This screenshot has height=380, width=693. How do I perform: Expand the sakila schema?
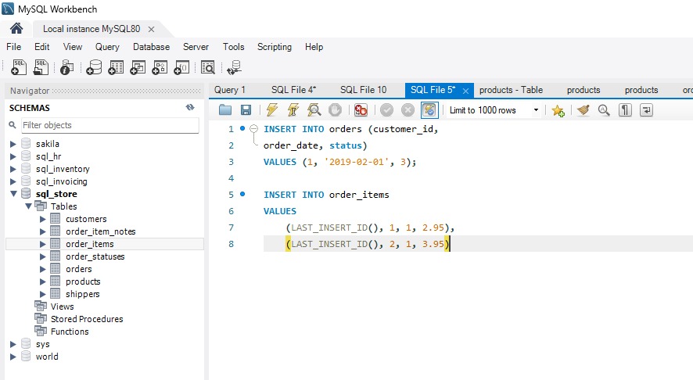(13, 144)
